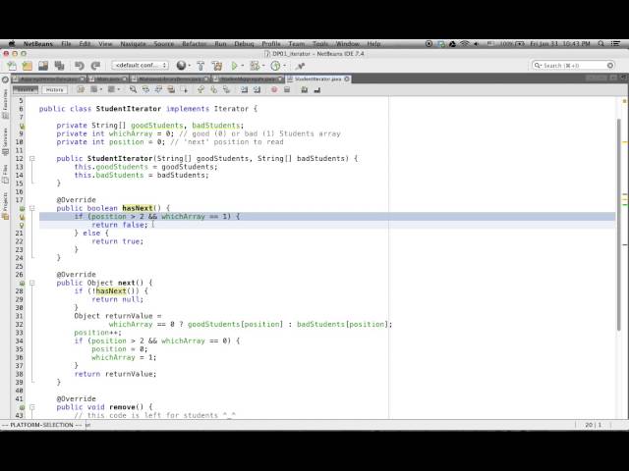
Task: Click the Uncomment lines icon
Action: pos(317,89)
